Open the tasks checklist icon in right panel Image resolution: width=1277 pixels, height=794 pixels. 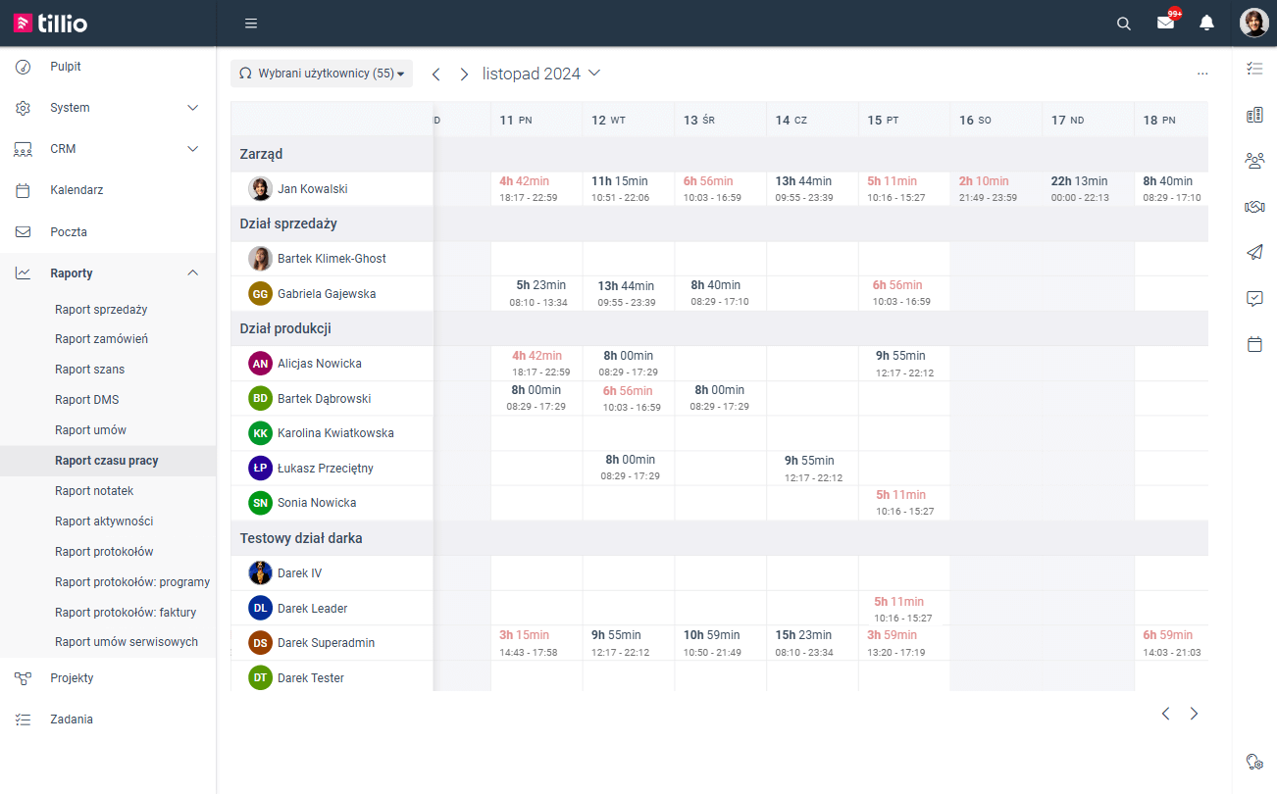(1254, 68)
